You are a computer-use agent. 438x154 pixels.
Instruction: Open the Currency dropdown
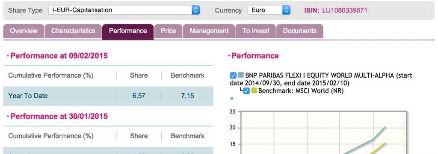pos(269,10)
